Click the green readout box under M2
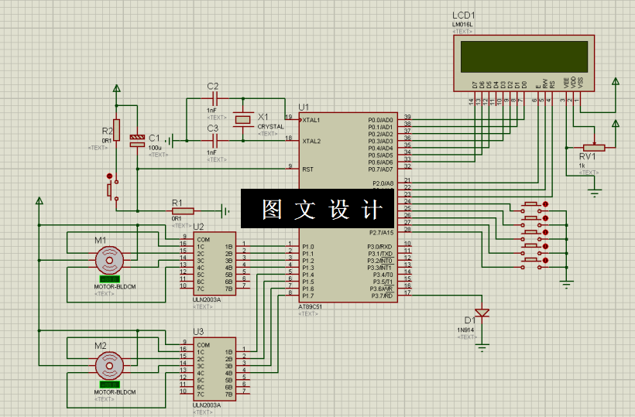 109,385
